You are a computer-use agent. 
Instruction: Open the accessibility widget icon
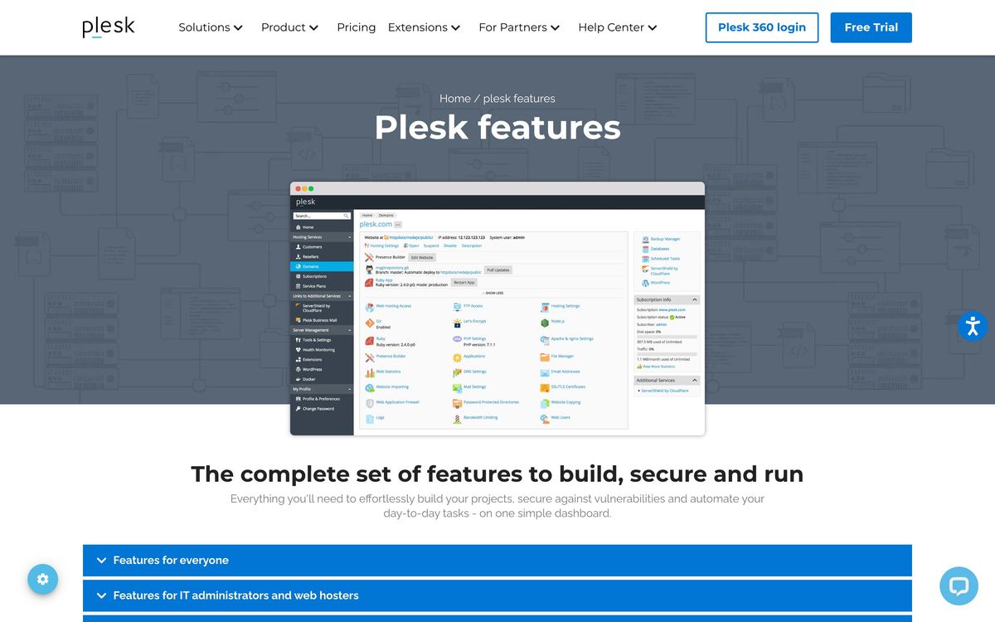(973, 326)
